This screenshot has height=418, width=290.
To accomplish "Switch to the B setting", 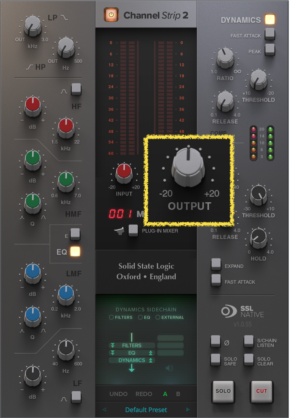I will 178,394.
